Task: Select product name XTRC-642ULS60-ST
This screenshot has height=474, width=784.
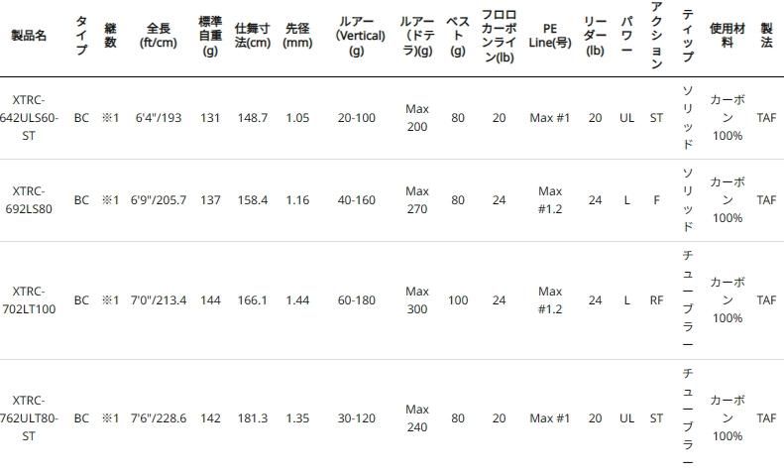Action: pyautogui.click(x=30, y=117)
